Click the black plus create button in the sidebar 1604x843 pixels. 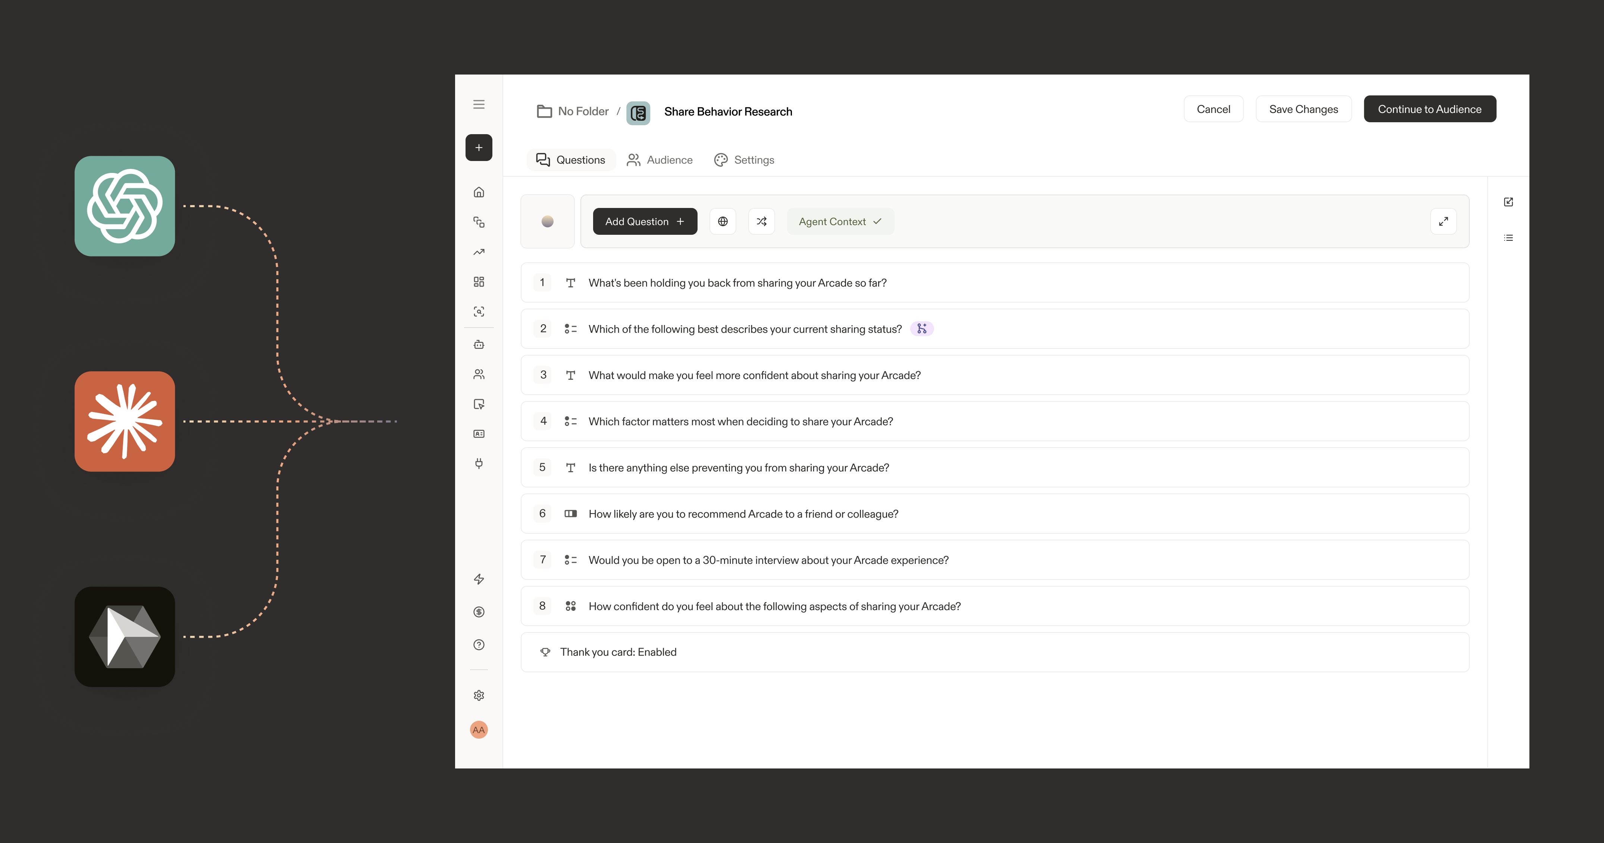coord(479,148)
